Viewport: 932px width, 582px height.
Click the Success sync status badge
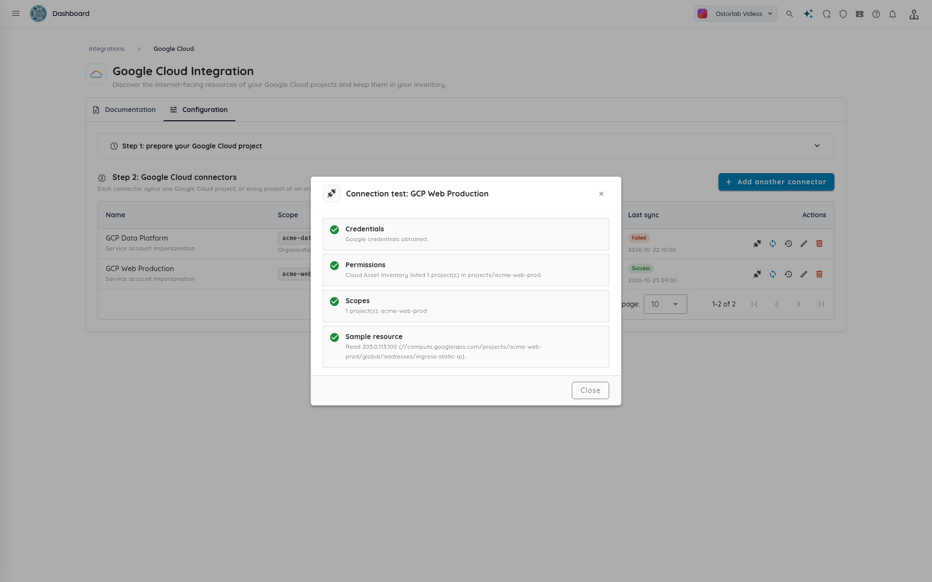tap(641, 268)
